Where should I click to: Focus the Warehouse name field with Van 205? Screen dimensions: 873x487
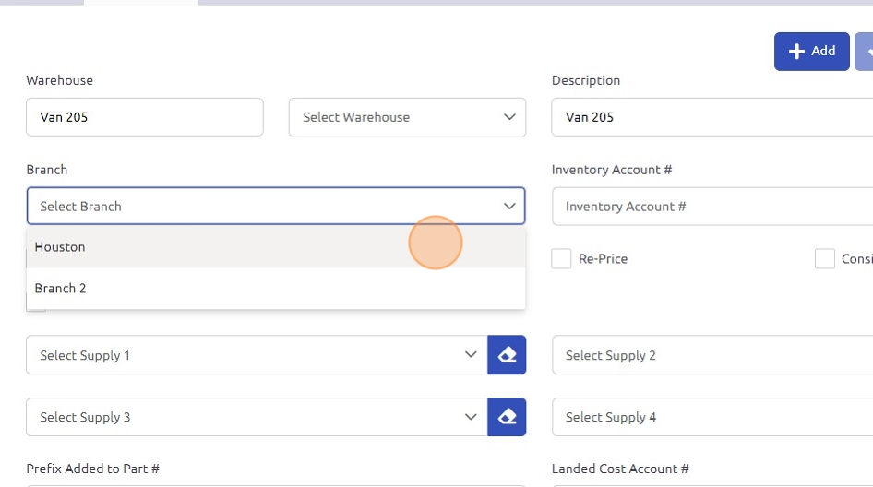pyautogui.click(x=145, y=117)
